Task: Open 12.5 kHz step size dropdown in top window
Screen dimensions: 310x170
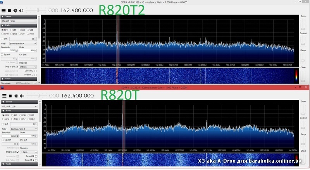Action: click(28, 67)
